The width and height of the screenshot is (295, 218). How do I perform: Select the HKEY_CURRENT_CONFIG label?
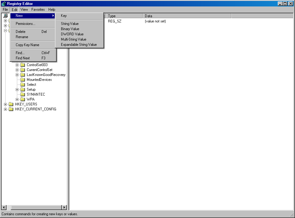[x=36, y=109]
